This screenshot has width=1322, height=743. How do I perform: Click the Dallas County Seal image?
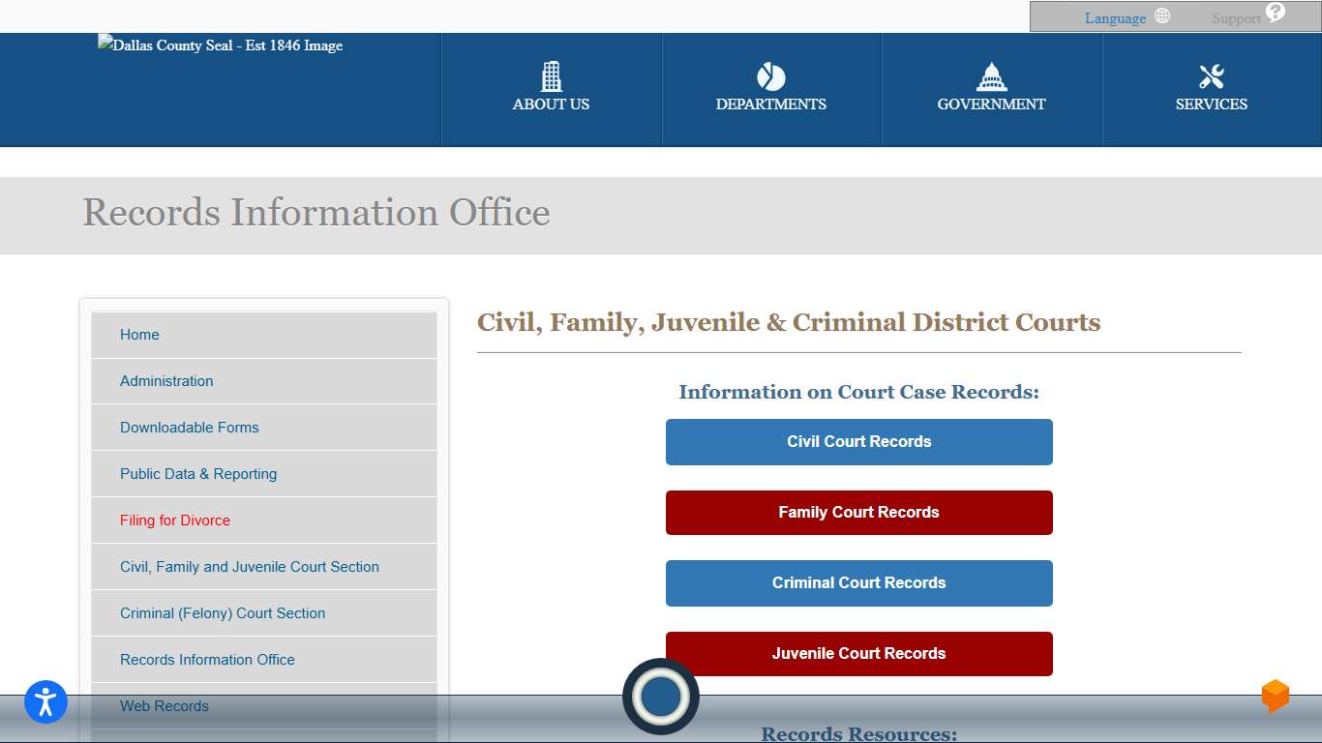pyautogui.click(x=220, y=45)
